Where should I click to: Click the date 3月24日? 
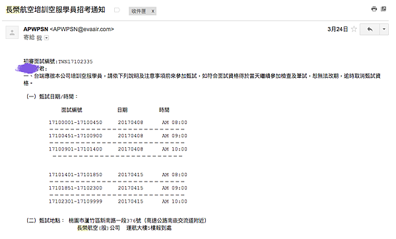pyautogui.click(x=338, y=29)
